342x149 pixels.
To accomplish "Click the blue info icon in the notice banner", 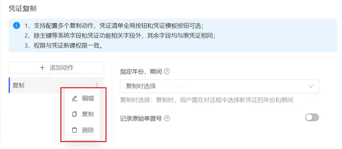I will tap(17, 26).
